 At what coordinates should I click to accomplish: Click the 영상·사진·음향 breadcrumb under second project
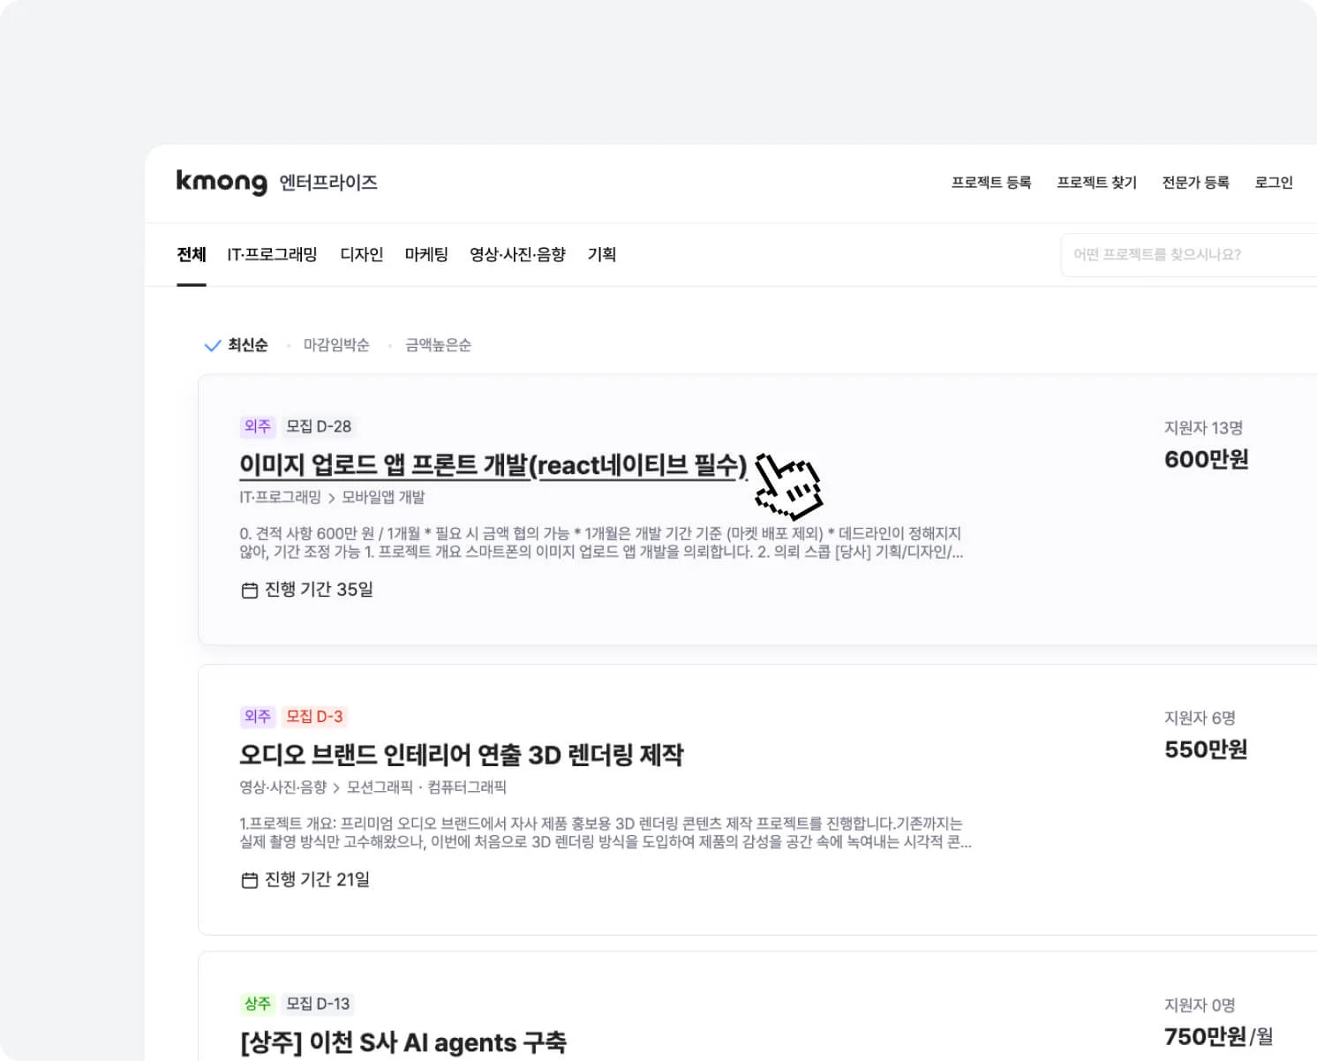pos(282,787)
